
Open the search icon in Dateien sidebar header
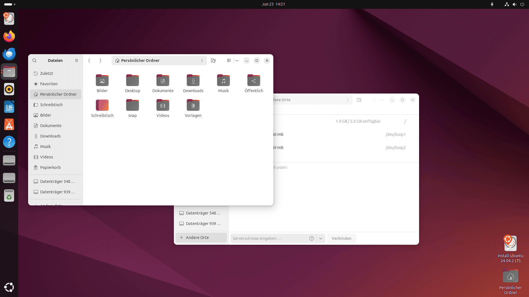[x=34, y=61]
